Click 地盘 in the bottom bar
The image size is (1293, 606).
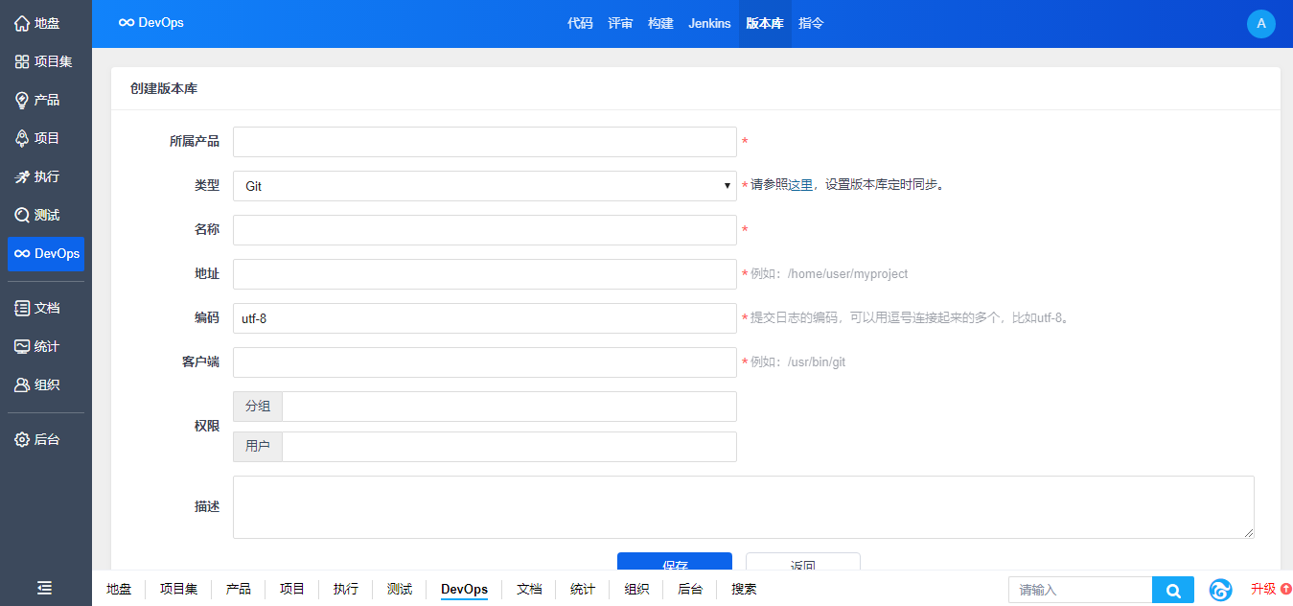click(x=119, y=589)
